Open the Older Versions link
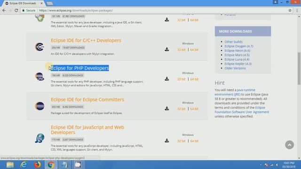Viewport: 301px width, 169px height. pyautogui.click(x=235, y=68)
